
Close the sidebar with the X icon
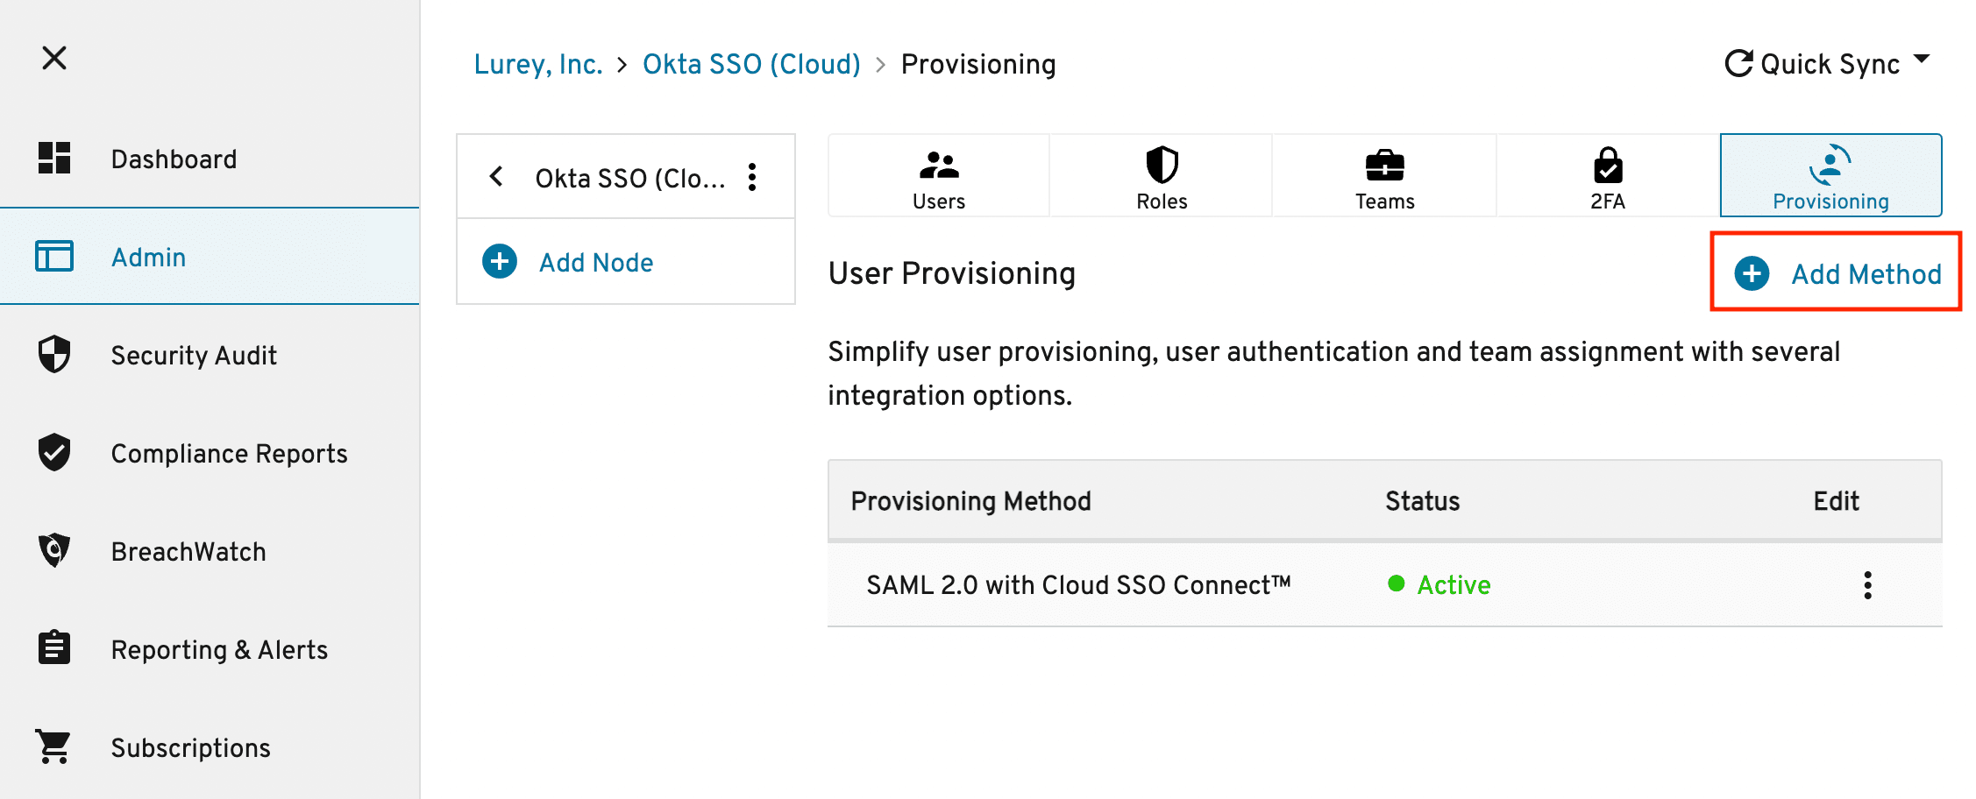click(x=54, y=59)
